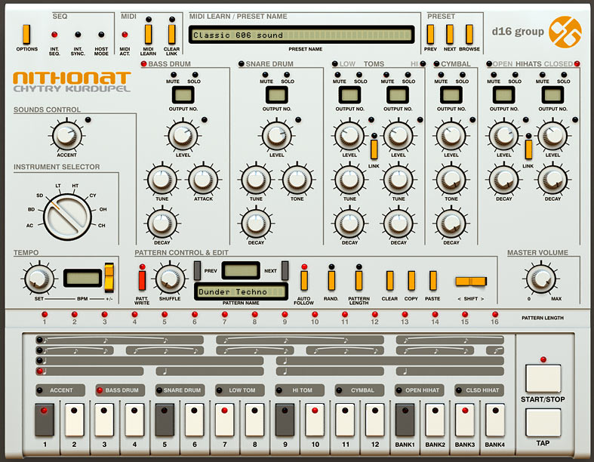
Task: Click the preset name display 'Classic 606 sound'
Action: pyautogui.click(x=302, y=35)
